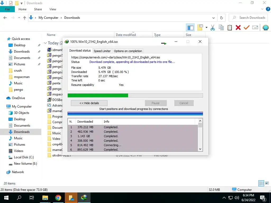Click the Cut scissors icon
Image resolution: width=271 pixels, height=203 pixels.
pyautogui.click(x=213, y=27)
